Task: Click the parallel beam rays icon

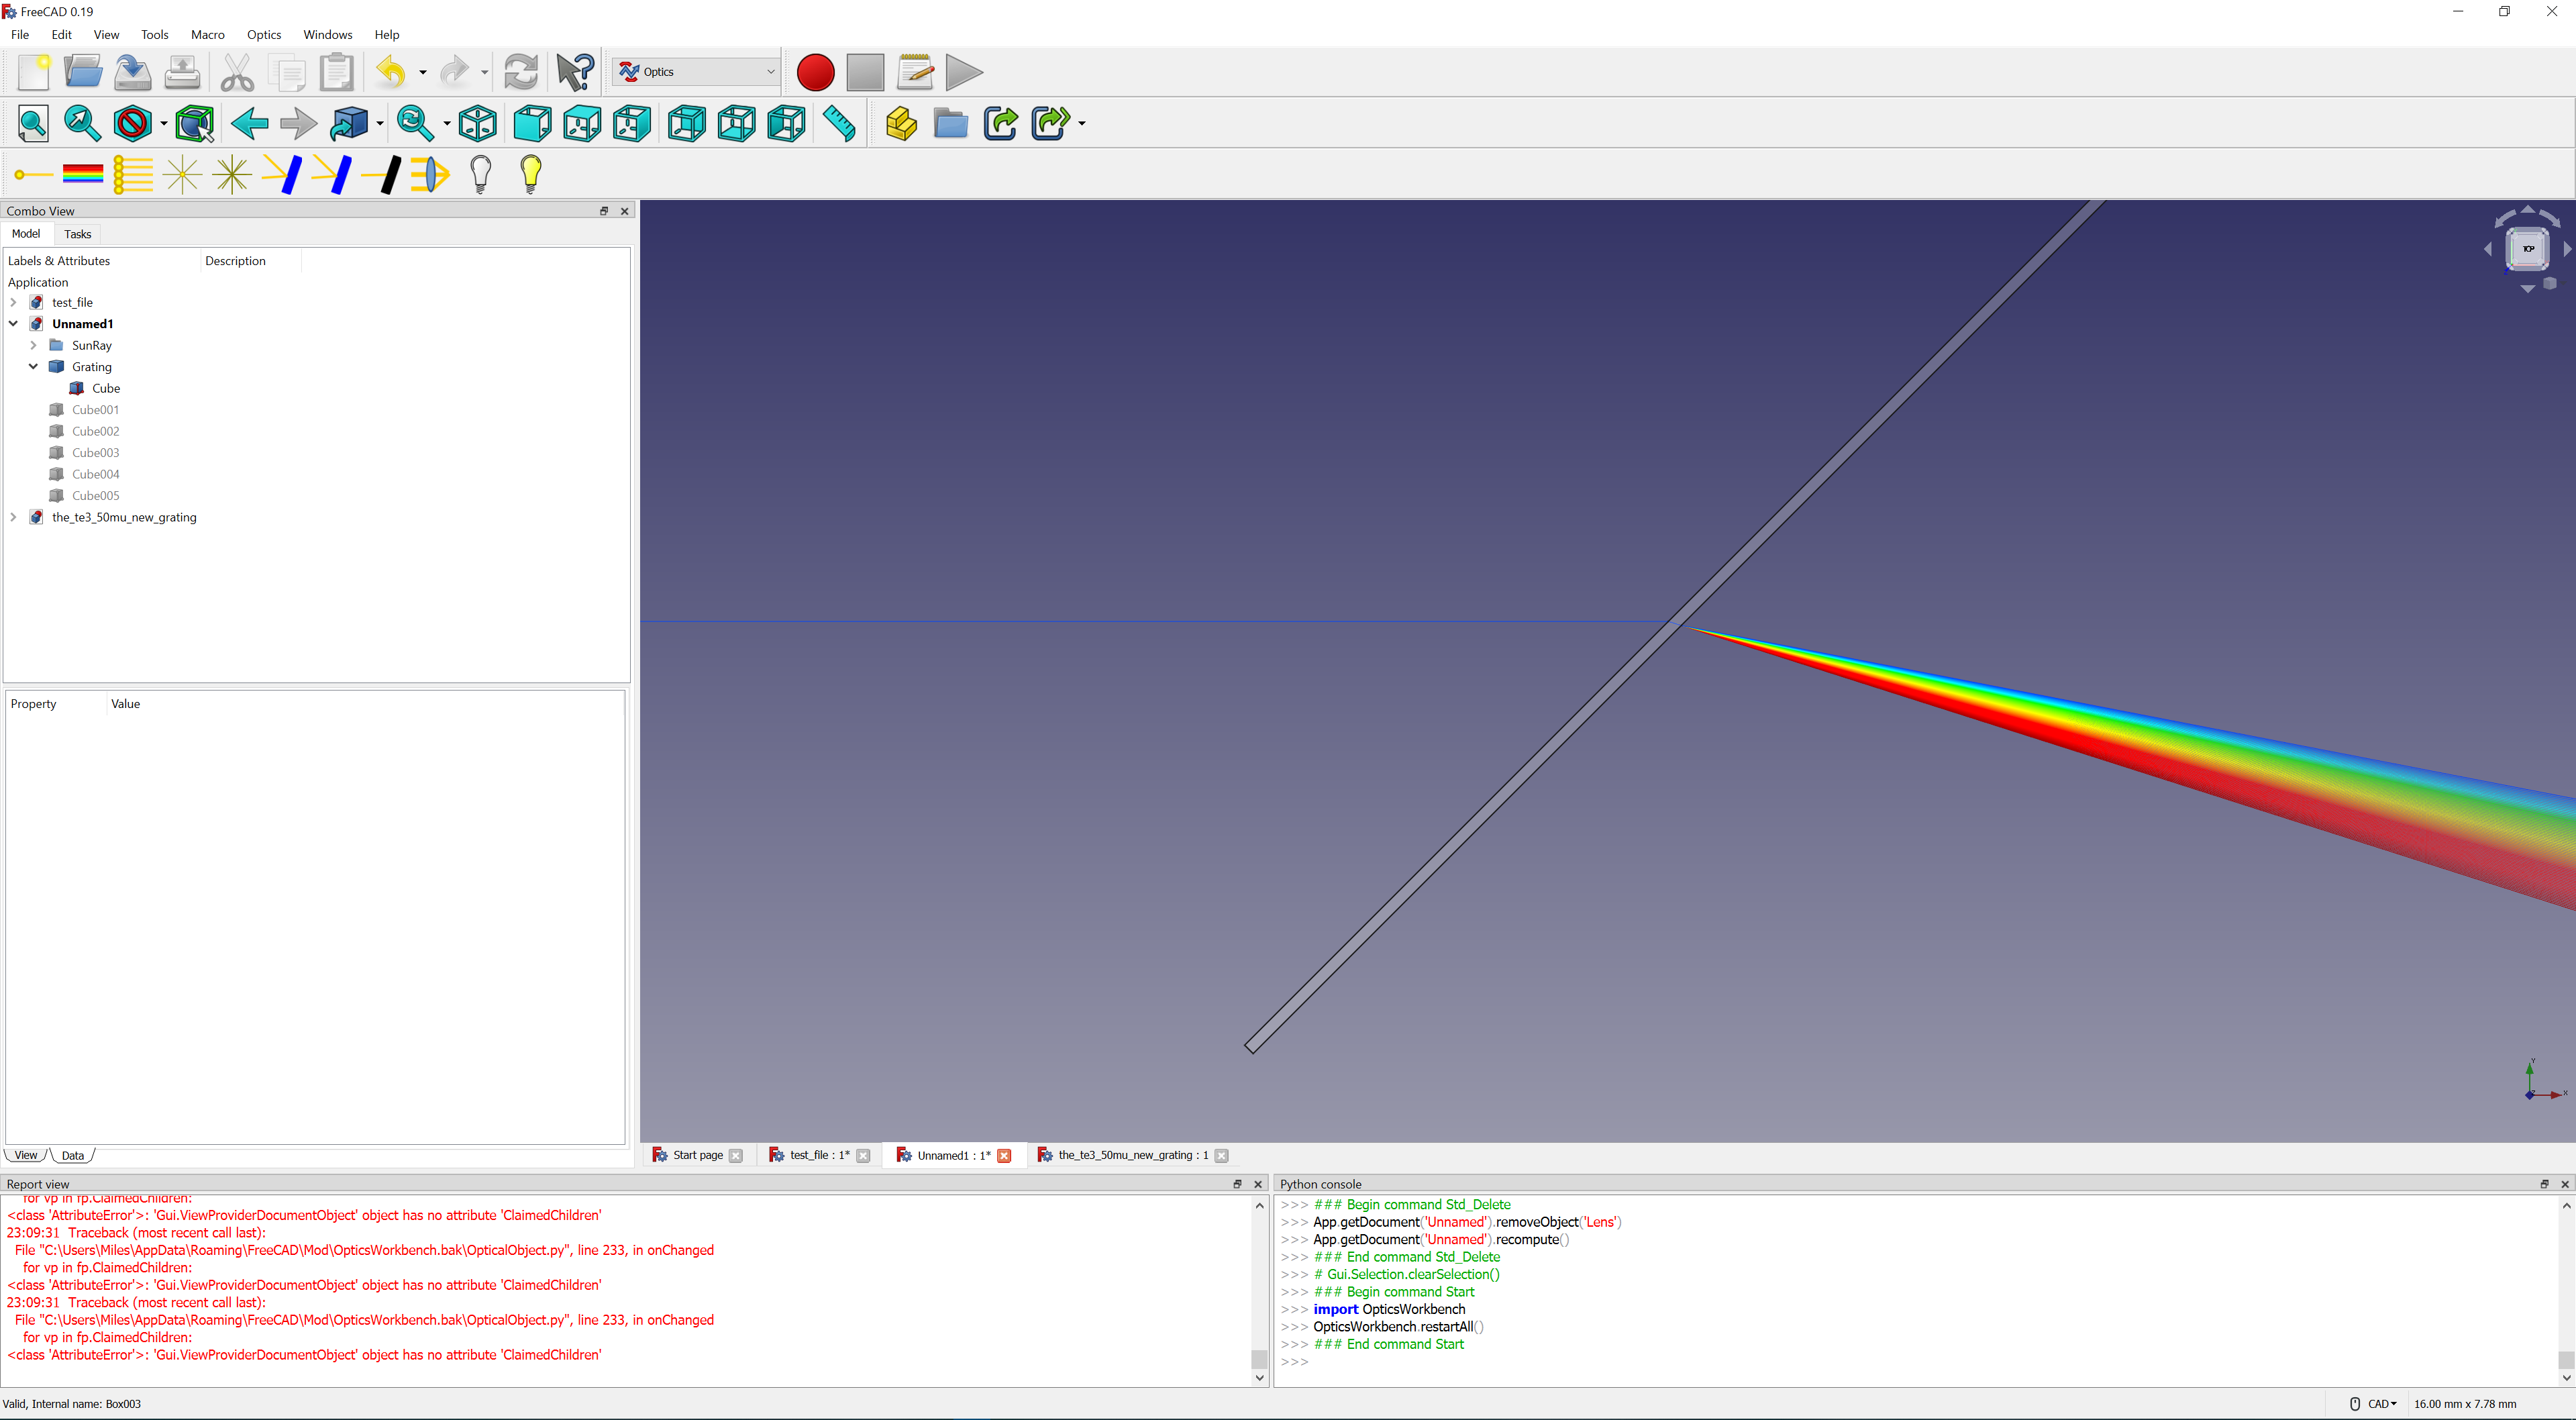Action: [x=132, y=174]
